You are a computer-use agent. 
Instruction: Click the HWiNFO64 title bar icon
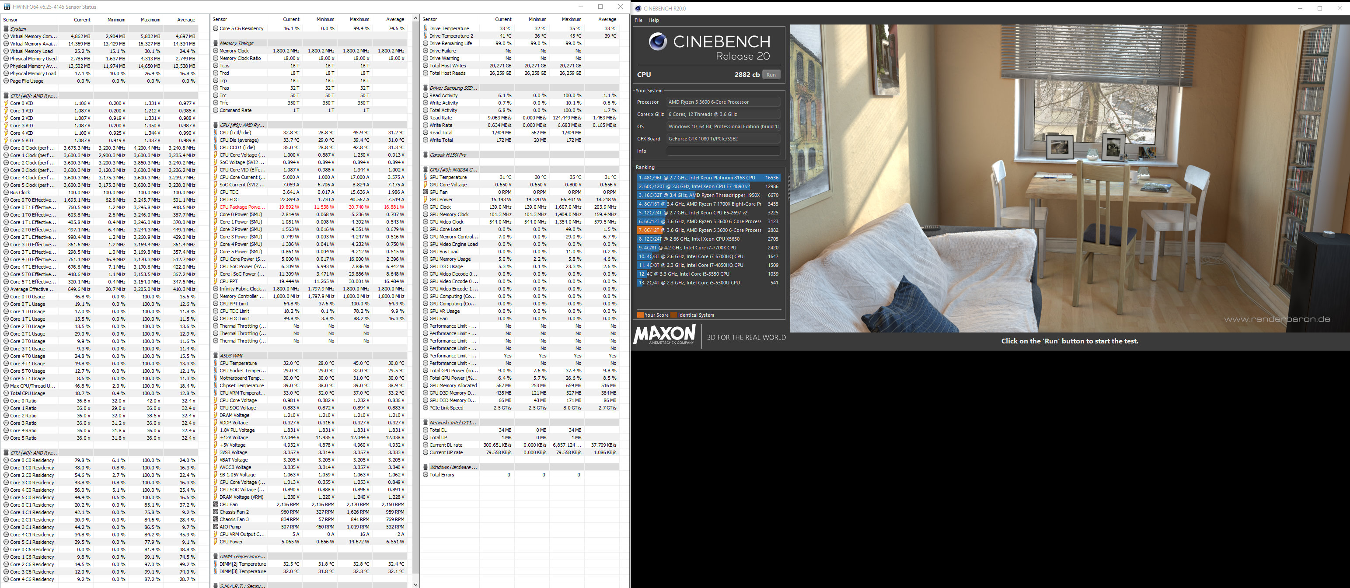click(7, 7)
